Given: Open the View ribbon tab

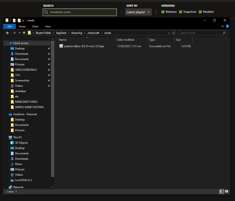Looking at the screenshot, I should (x=48, y=27).
